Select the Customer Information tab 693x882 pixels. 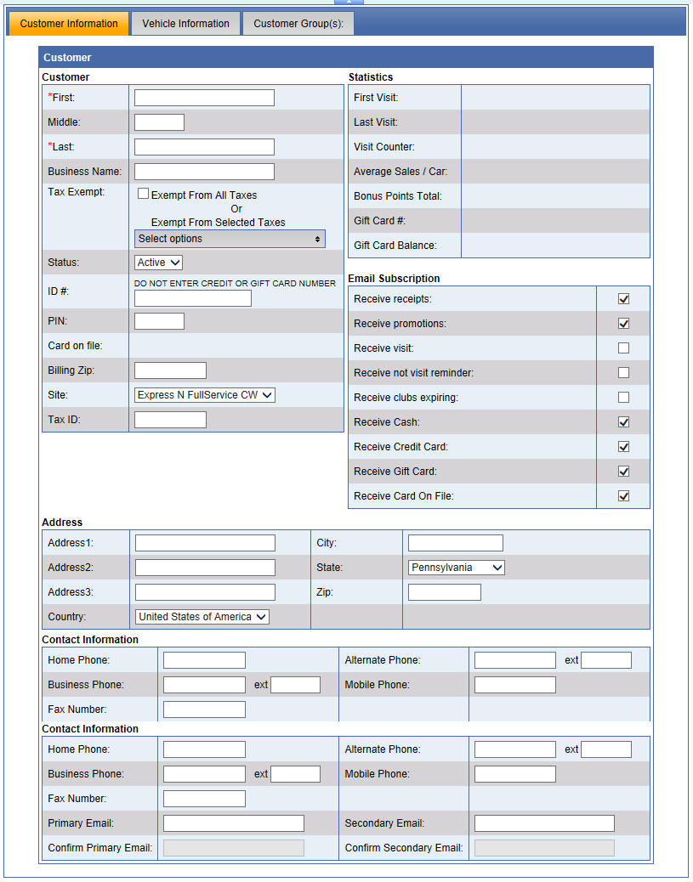(69, 24)
